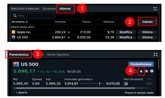Expand the alarm panel to full screen
This screenshot has height=98, width=165.
(x=155, y=9)
